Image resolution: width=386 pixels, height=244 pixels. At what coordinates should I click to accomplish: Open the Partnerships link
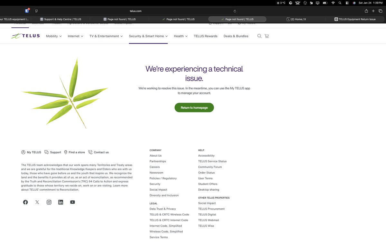pos(158,161)
